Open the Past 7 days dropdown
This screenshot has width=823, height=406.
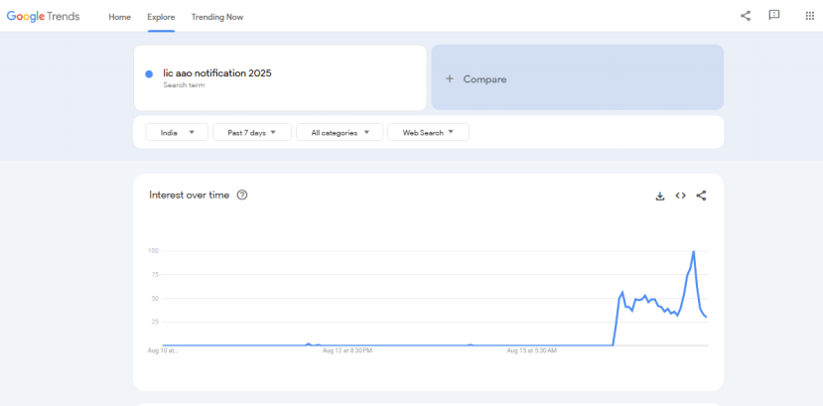(x=252, y=133)
